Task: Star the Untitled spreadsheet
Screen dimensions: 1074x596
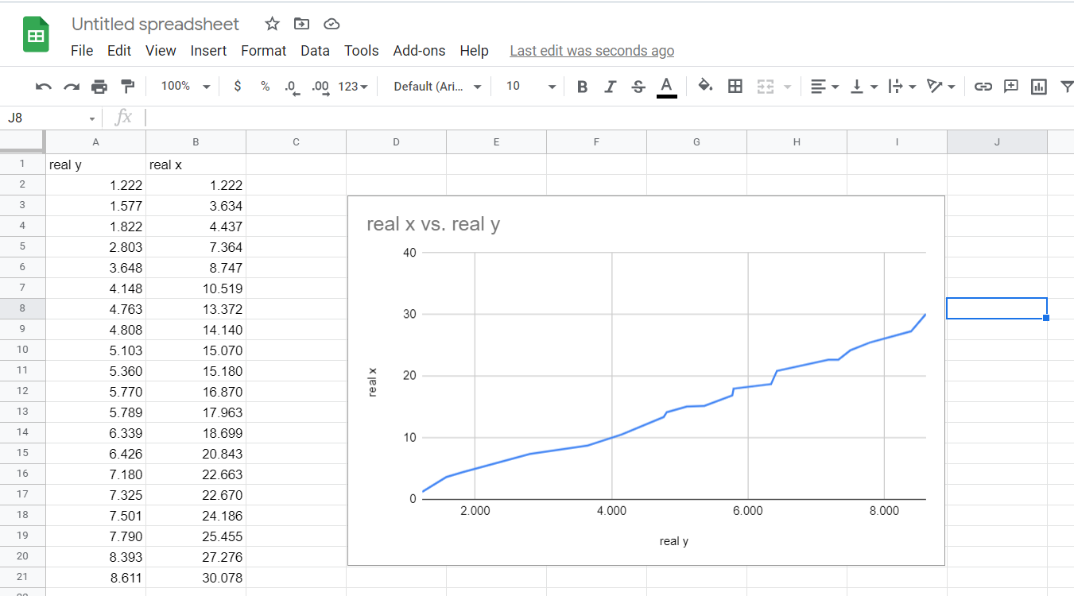Action: coord(272,24)
